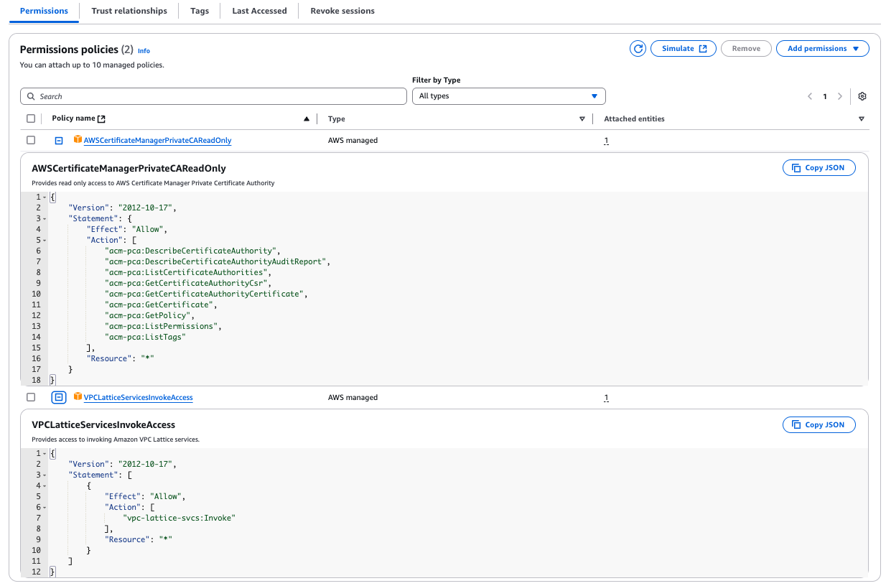886x586 pixels.
Task: Click "acm-pca:DescribeCertificateAuthority" JSON line
Action: [x=192, y=251]
